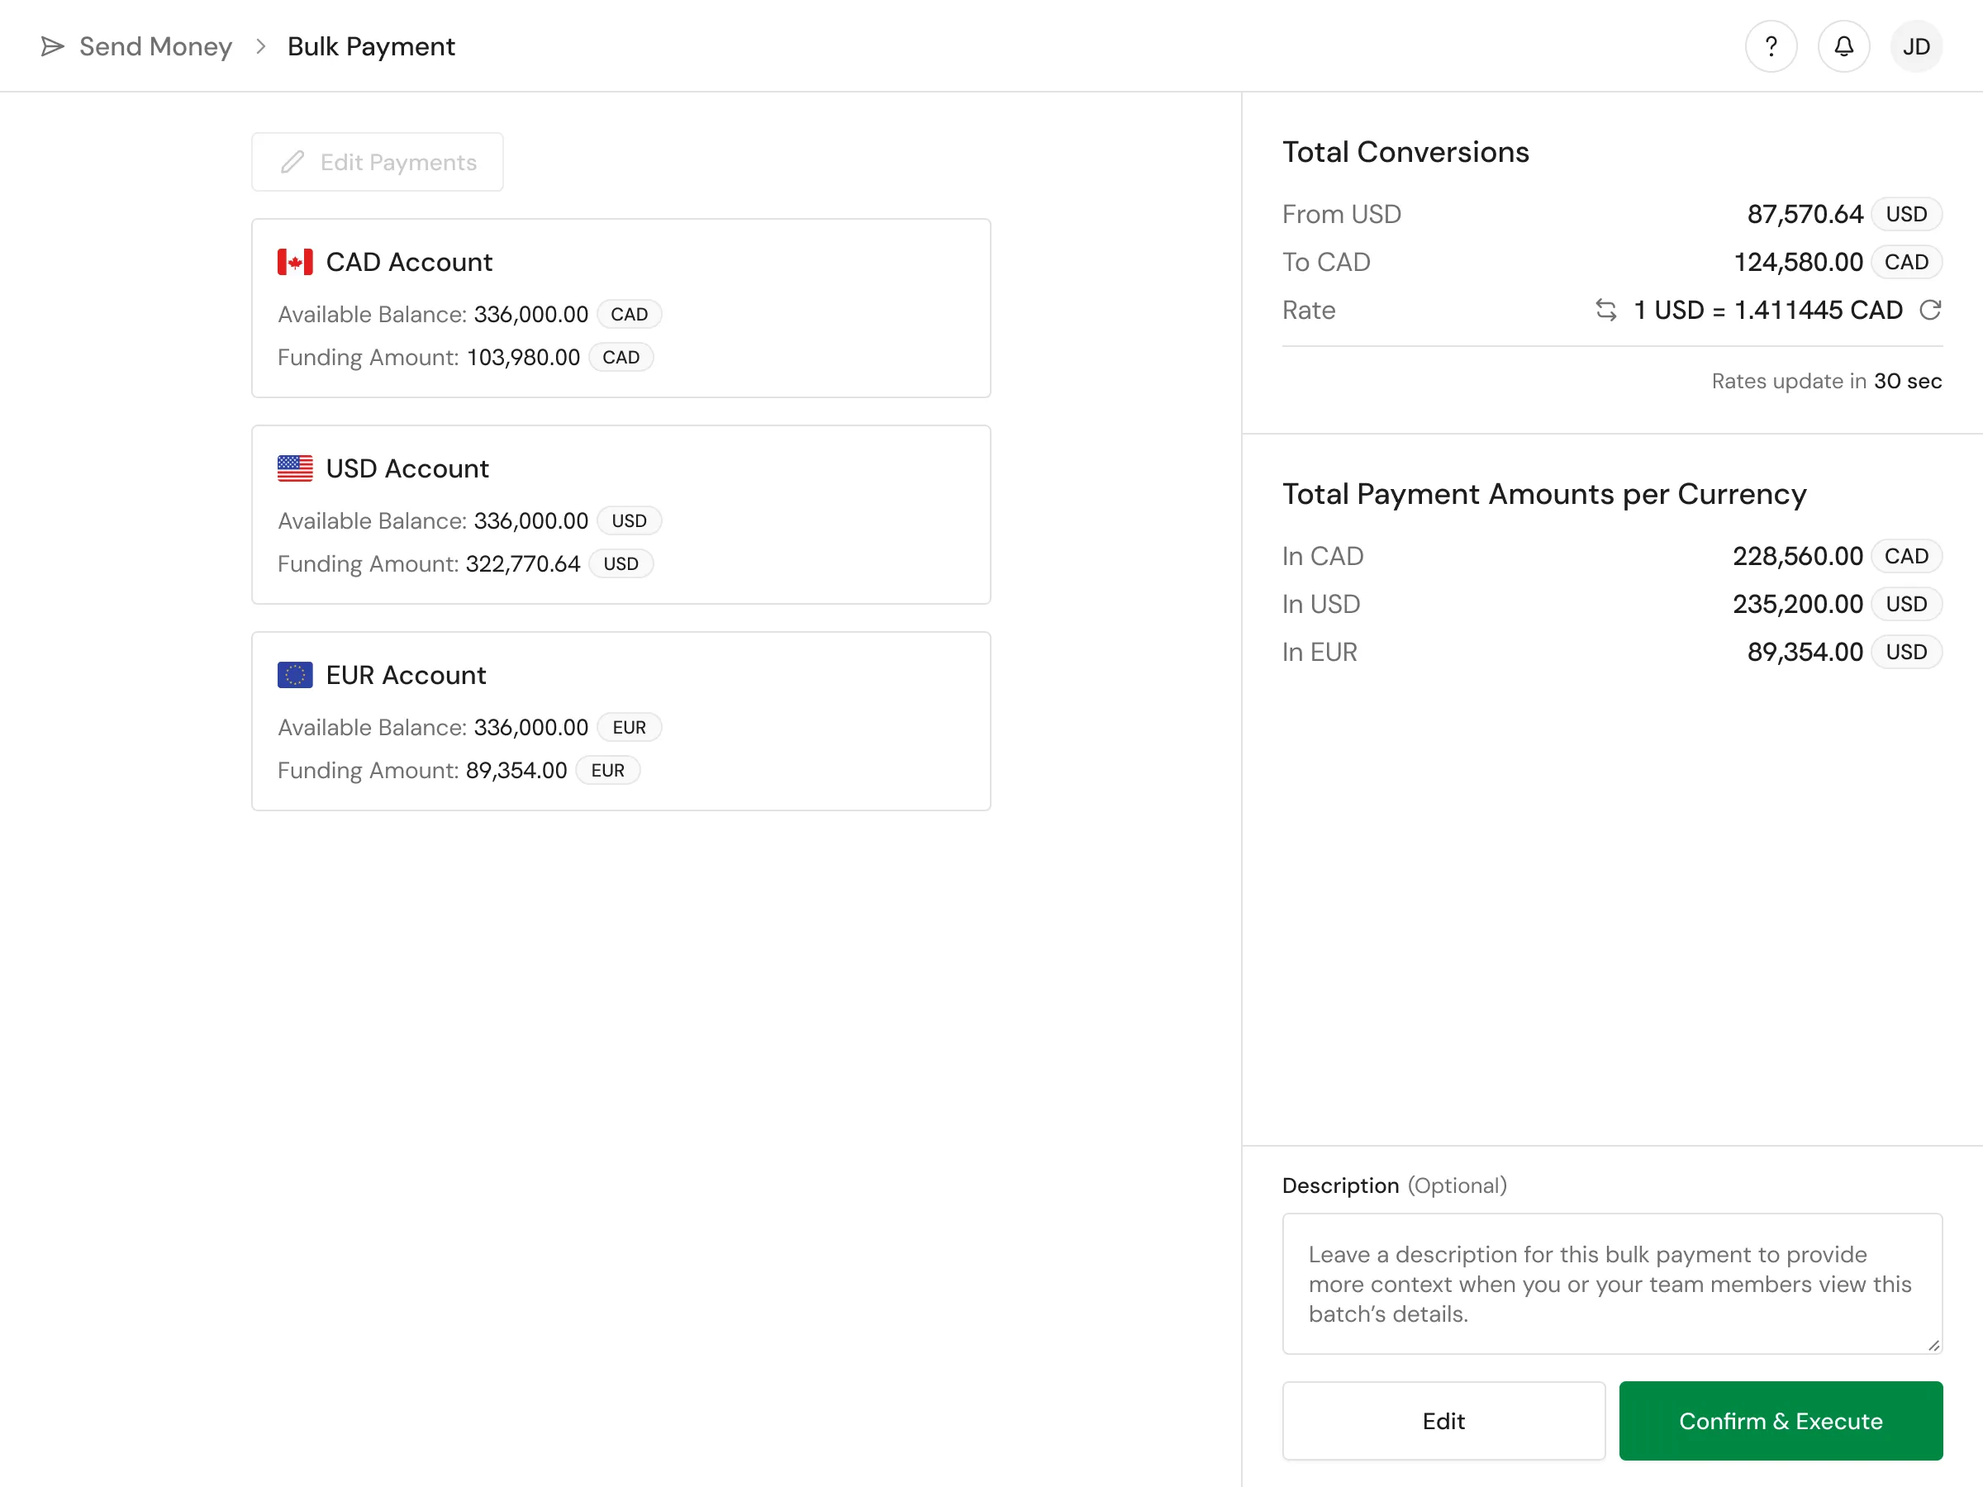Swap the currency rate direction
This screenshot has width=1983, height=1487.
click(x=1605, y=310)
